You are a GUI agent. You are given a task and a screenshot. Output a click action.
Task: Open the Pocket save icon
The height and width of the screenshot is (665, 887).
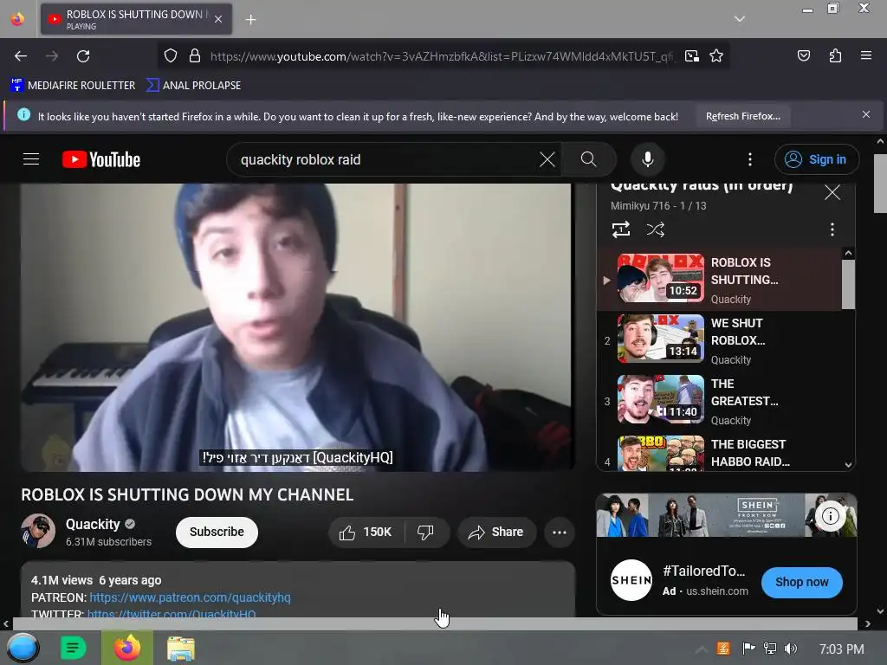[803, 55]
